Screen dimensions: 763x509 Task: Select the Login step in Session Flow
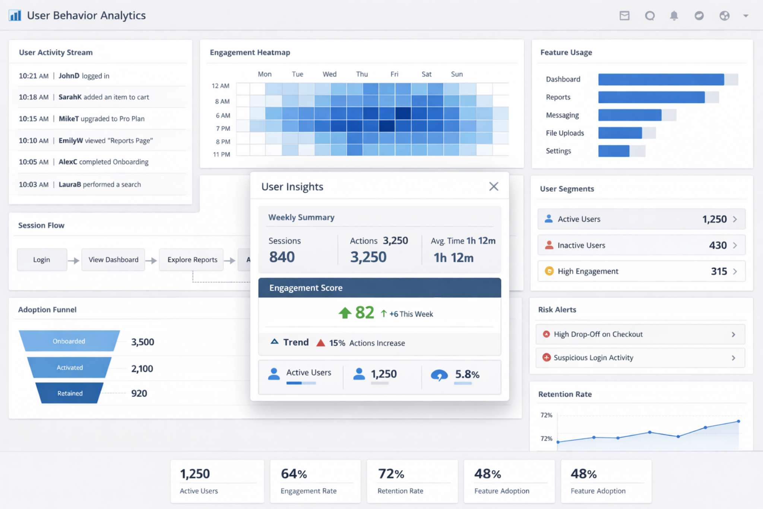[42, 260]
